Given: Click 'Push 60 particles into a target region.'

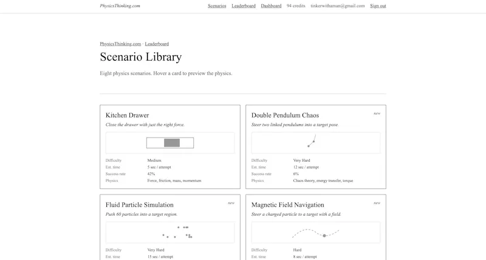Looking at the screenshot, I should tap(142, 215).
